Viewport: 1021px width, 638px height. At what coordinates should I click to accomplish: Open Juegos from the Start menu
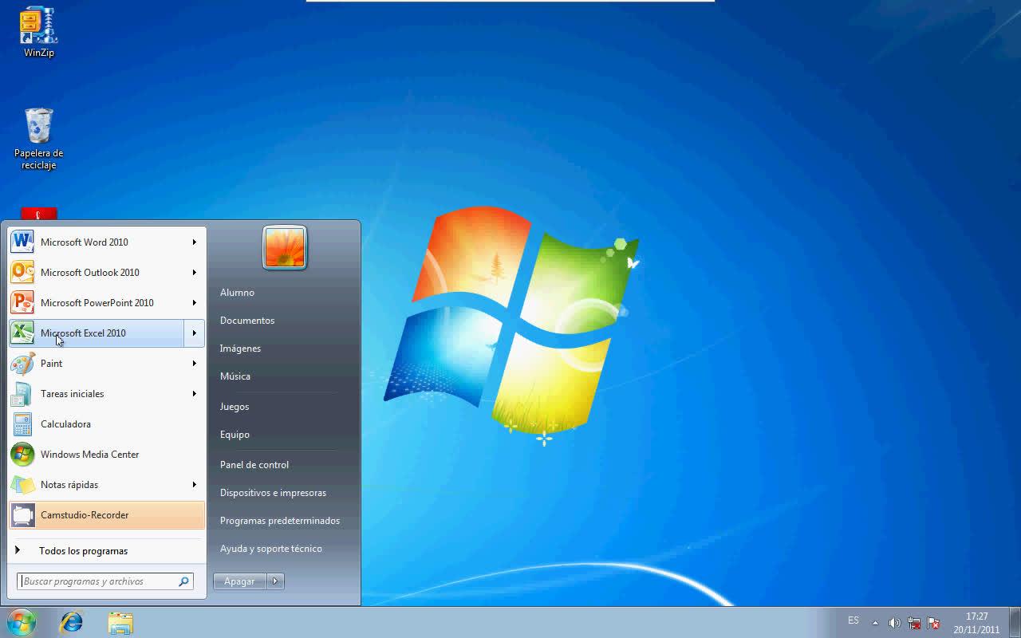235,407
